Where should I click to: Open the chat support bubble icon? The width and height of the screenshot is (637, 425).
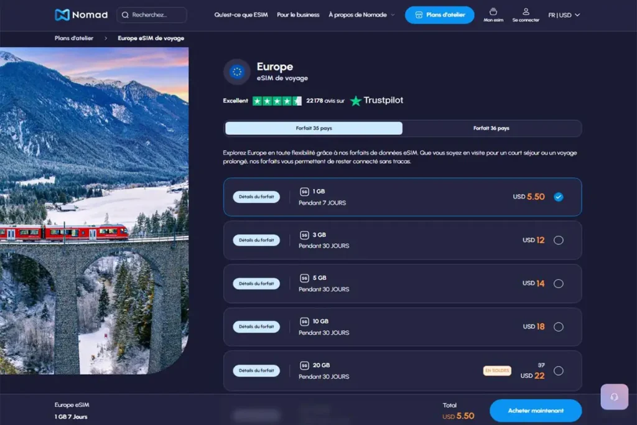[614, 397]
